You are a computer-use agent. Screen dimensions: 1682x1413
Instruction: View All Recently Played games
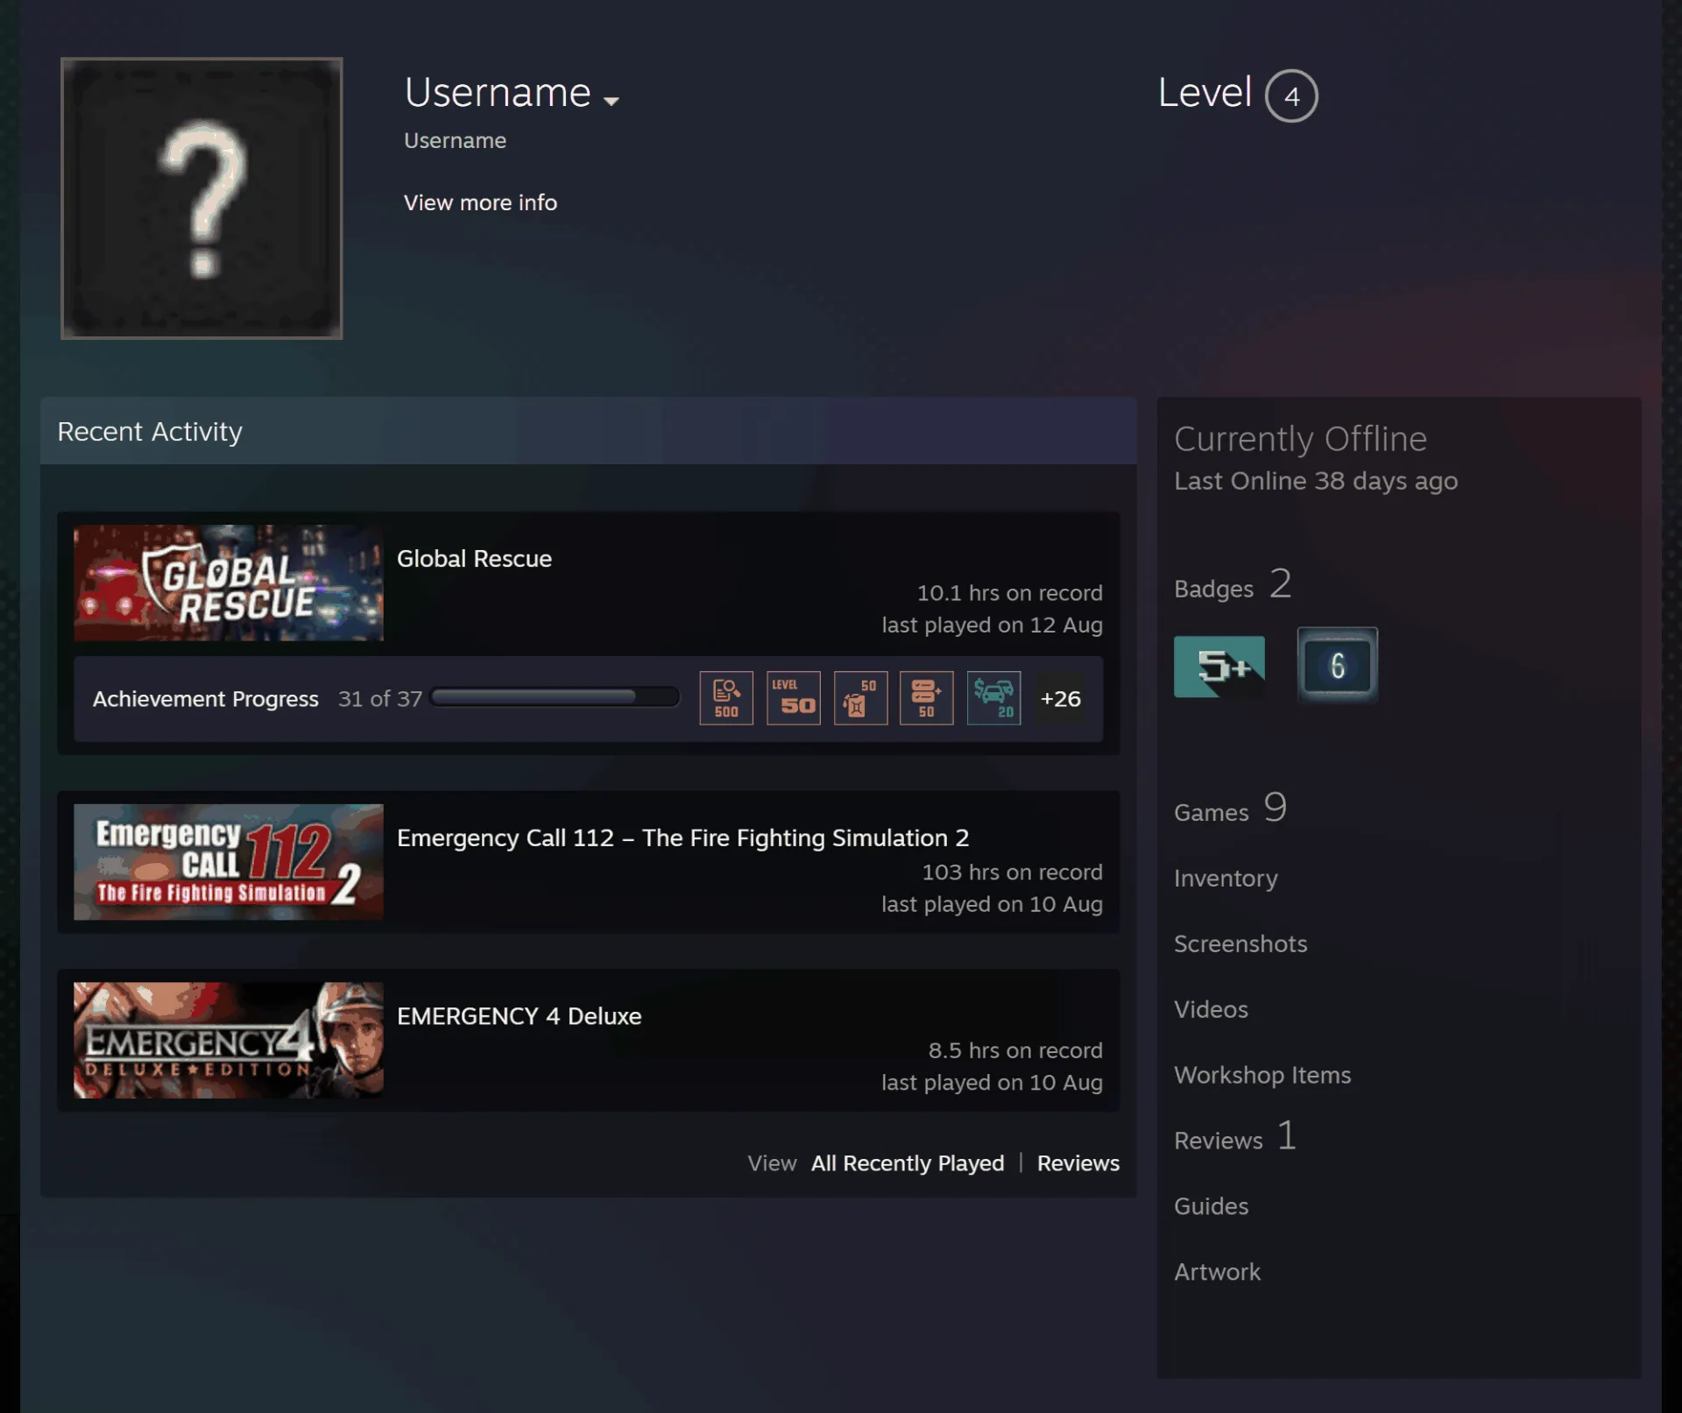pos(908,1163)
